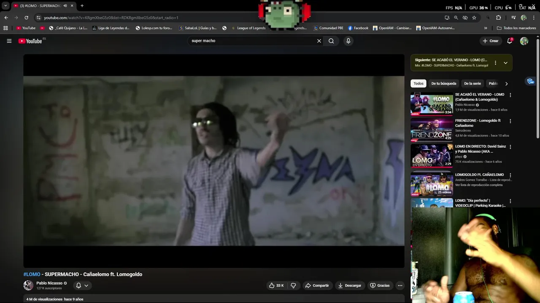This screenshot has height=303, width=540.
Task: Open options for LOMOGOLDO FT. CAÑAELOMO playlist
Action: coord(510,175)
